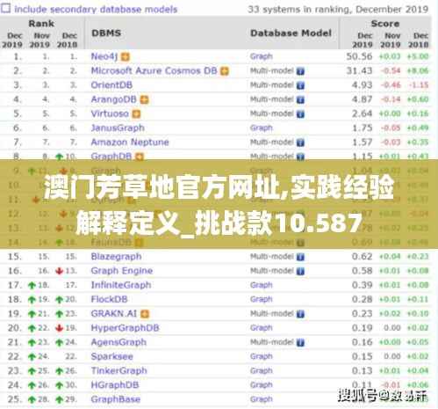438x409 pixels.
Task: Open the Microsoft Azure Cosmos DB link
Action: [x=154, y=70]
